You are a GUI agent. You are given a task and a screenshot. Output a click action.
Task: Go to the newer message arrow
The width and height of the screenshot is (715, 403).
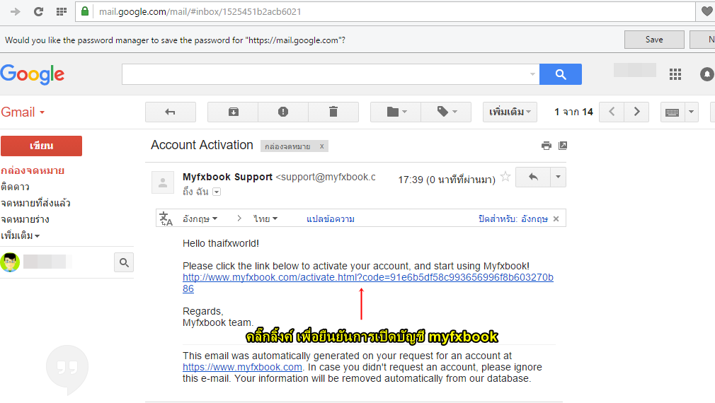[612, 112]
